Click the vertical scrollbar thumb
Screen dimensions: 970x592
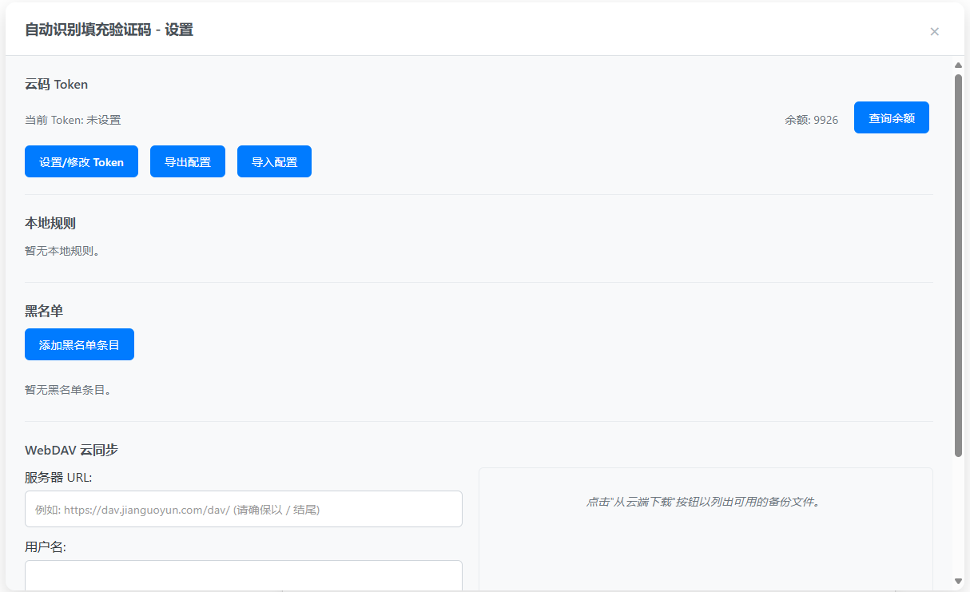pos(958,264)
